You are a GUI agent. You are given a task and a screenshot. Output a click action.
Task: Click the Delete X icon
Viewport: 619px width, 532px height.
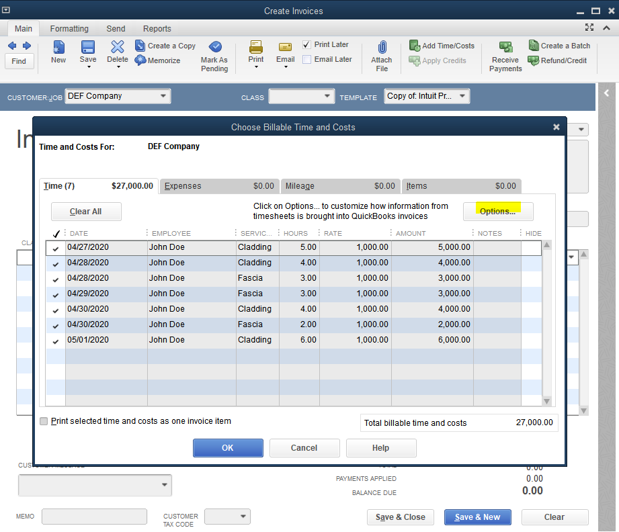(117, 46)
